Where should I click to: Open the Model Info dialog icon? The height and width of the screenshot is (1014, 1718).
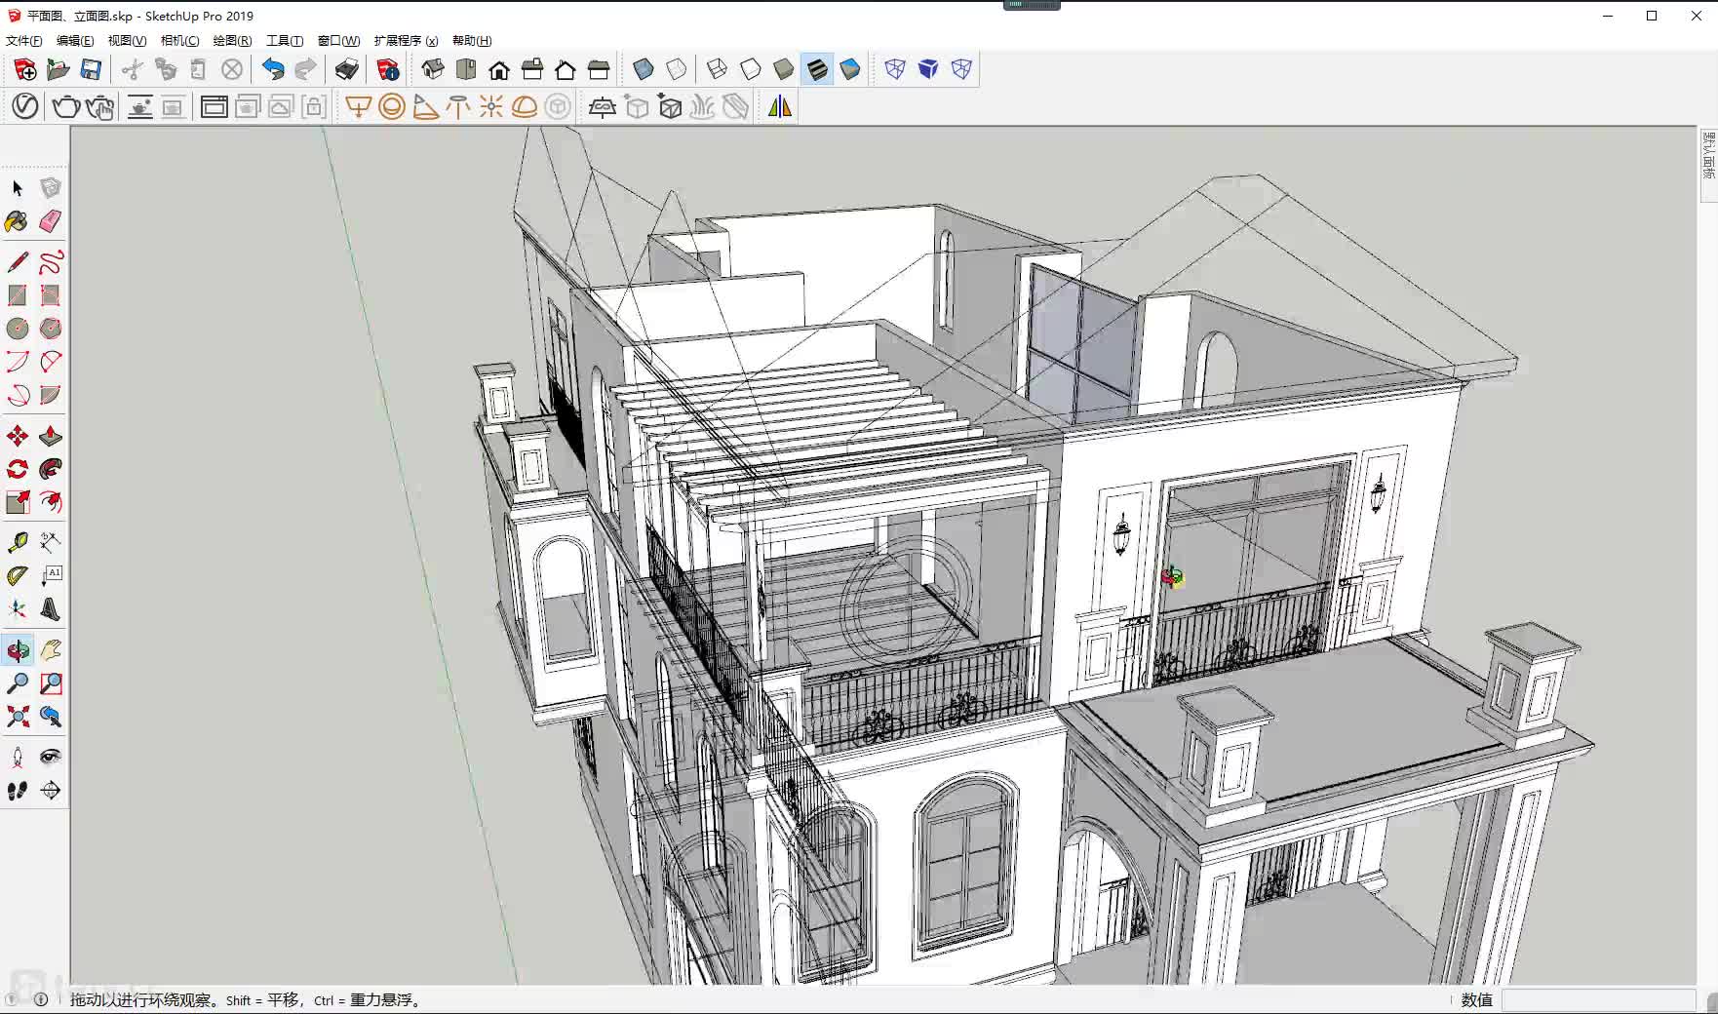point(388,69)
